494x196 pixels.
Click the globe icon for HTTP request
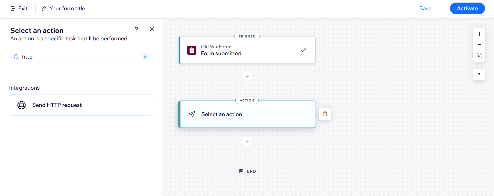(22, 105)
